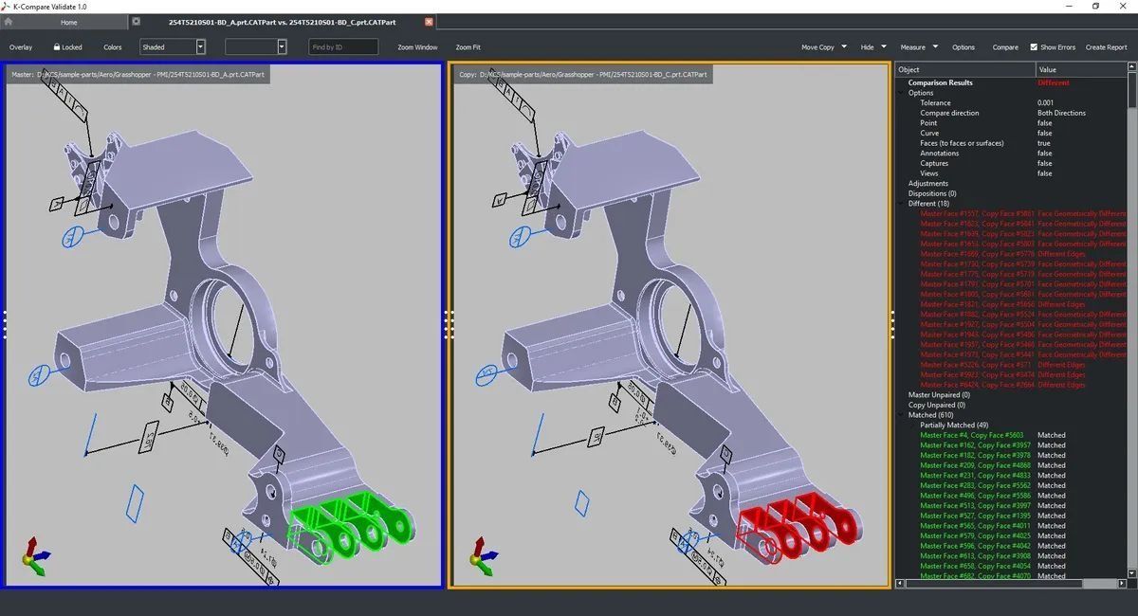1138x616 pixels.
Task: Select Master Face #1669 Different Edges row
Action: click(x=1011, y=254)
